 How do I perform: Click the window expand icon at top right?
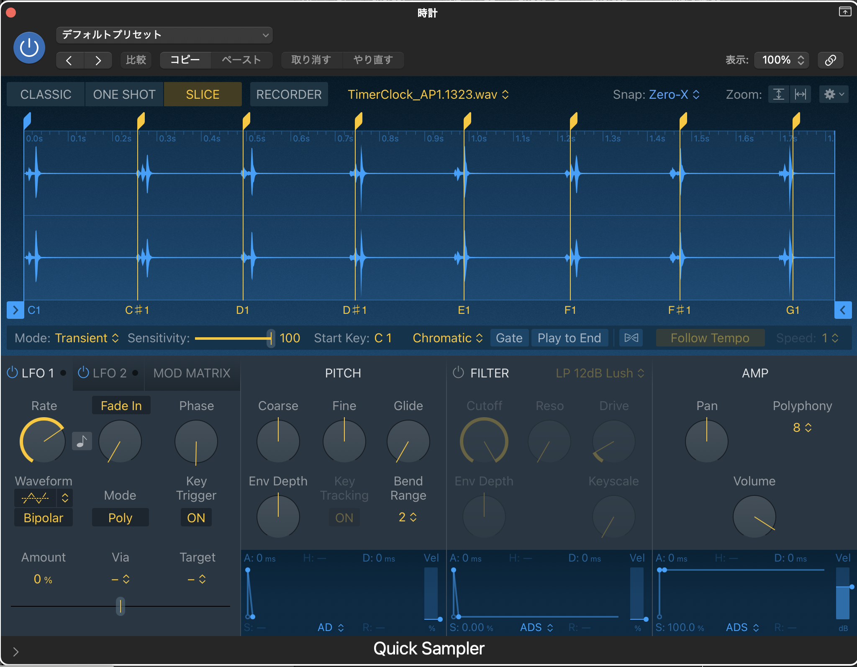pos(845,12)
